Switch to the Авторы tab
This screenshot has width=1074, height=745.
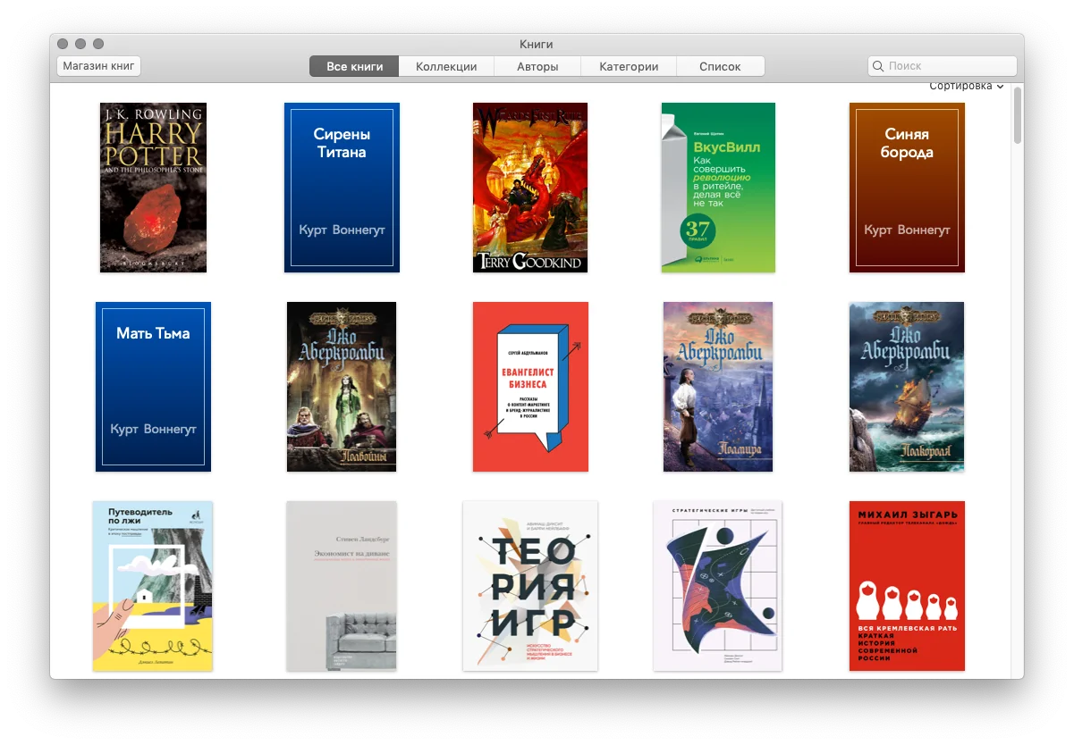537,66
